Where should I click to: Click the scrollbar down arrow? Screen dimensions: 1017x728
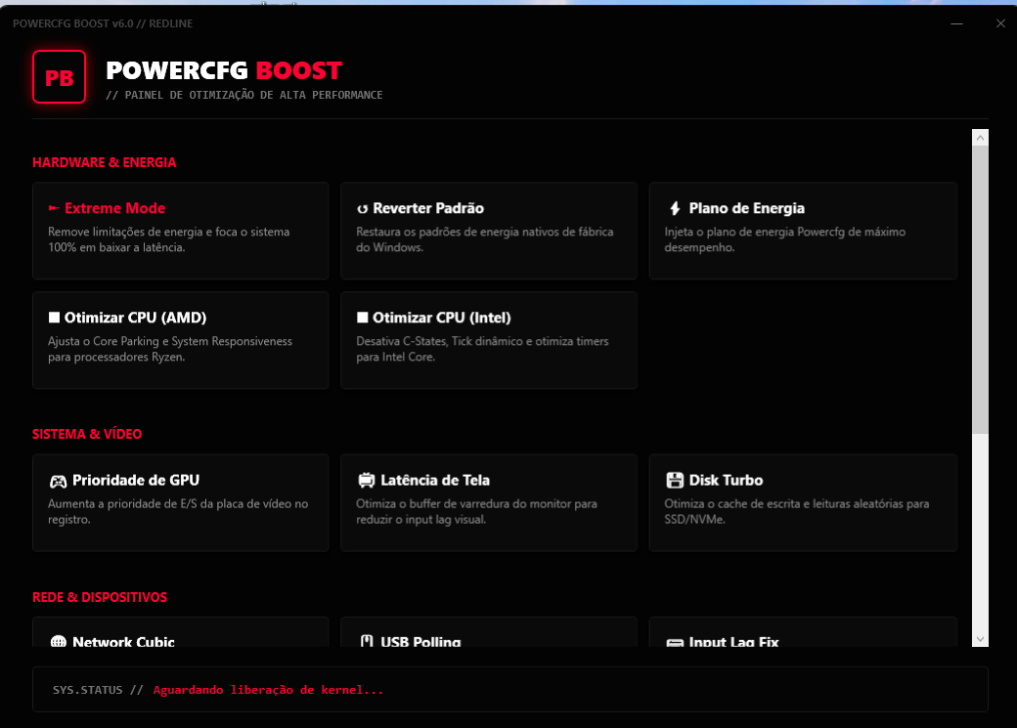coord(980,638)
